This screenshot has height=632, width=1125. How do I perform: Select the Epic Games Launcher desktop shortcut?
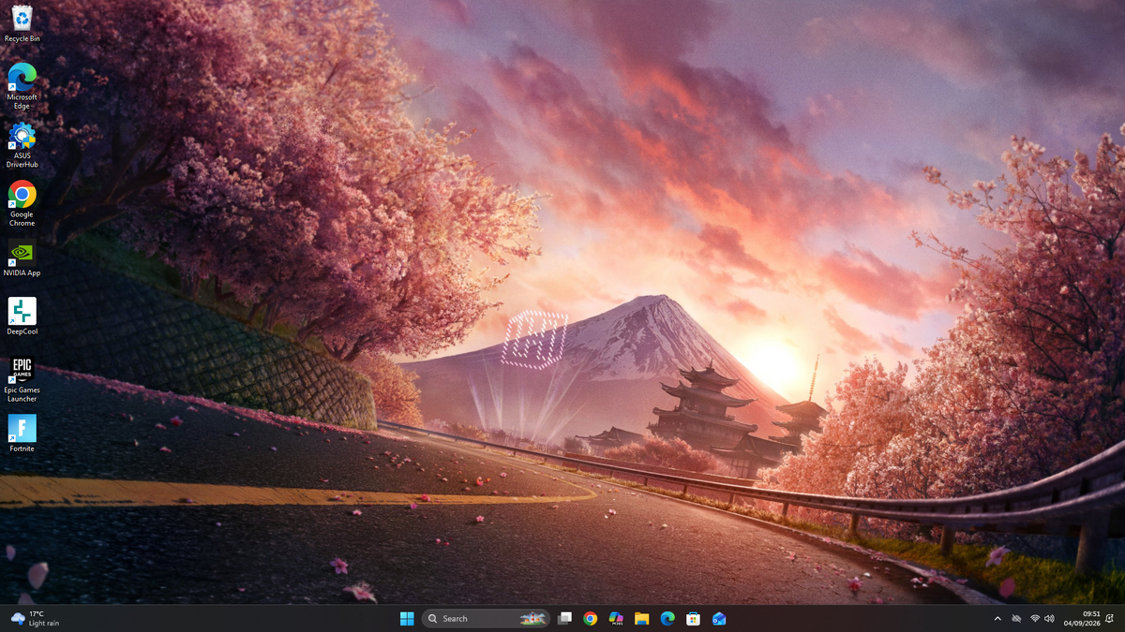(x=22, y=379)
